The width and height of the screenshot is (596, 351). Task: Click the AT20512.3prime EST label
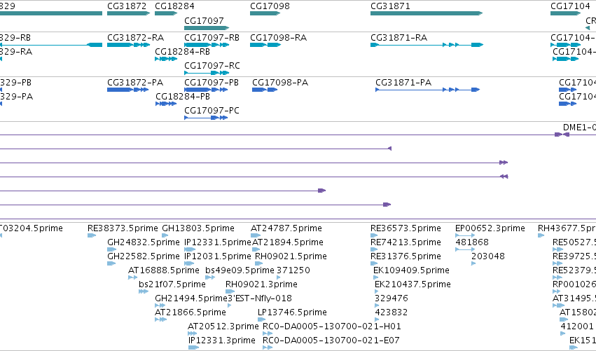(x=223, y=326)
